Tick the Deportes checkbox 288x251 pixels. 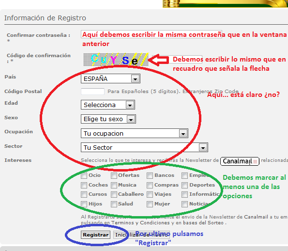coord(184,185)
